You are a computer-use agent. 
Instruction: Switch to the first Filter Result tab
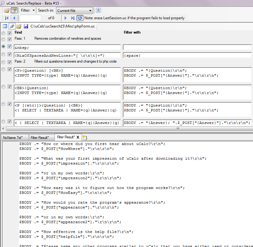coord(40,137)
